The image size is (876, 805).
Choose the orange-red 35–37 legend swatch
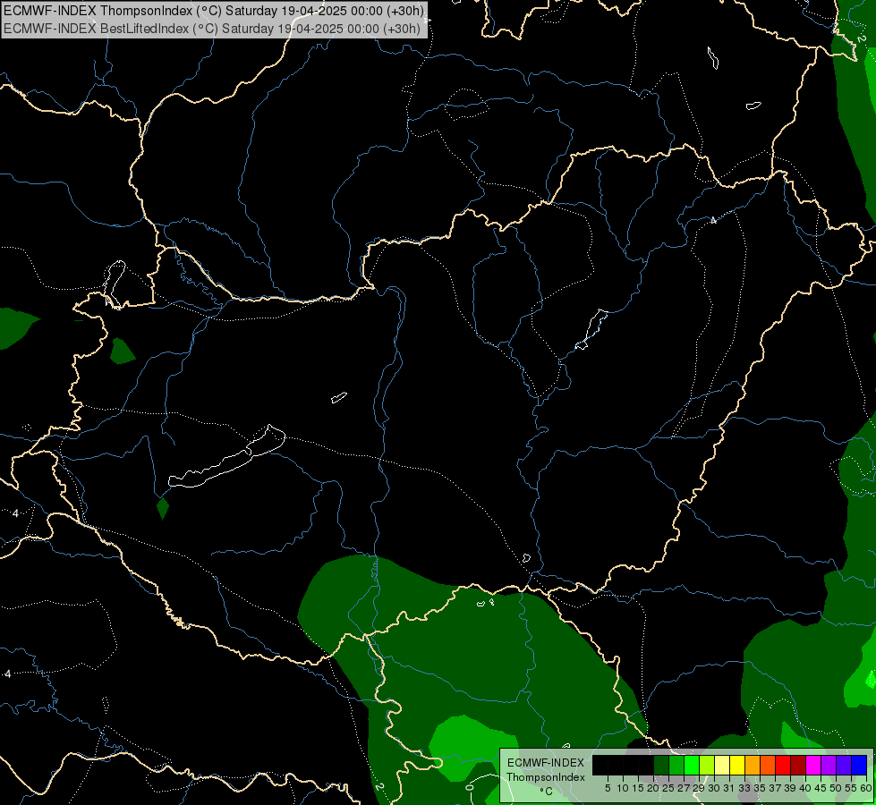coord(768,765)
